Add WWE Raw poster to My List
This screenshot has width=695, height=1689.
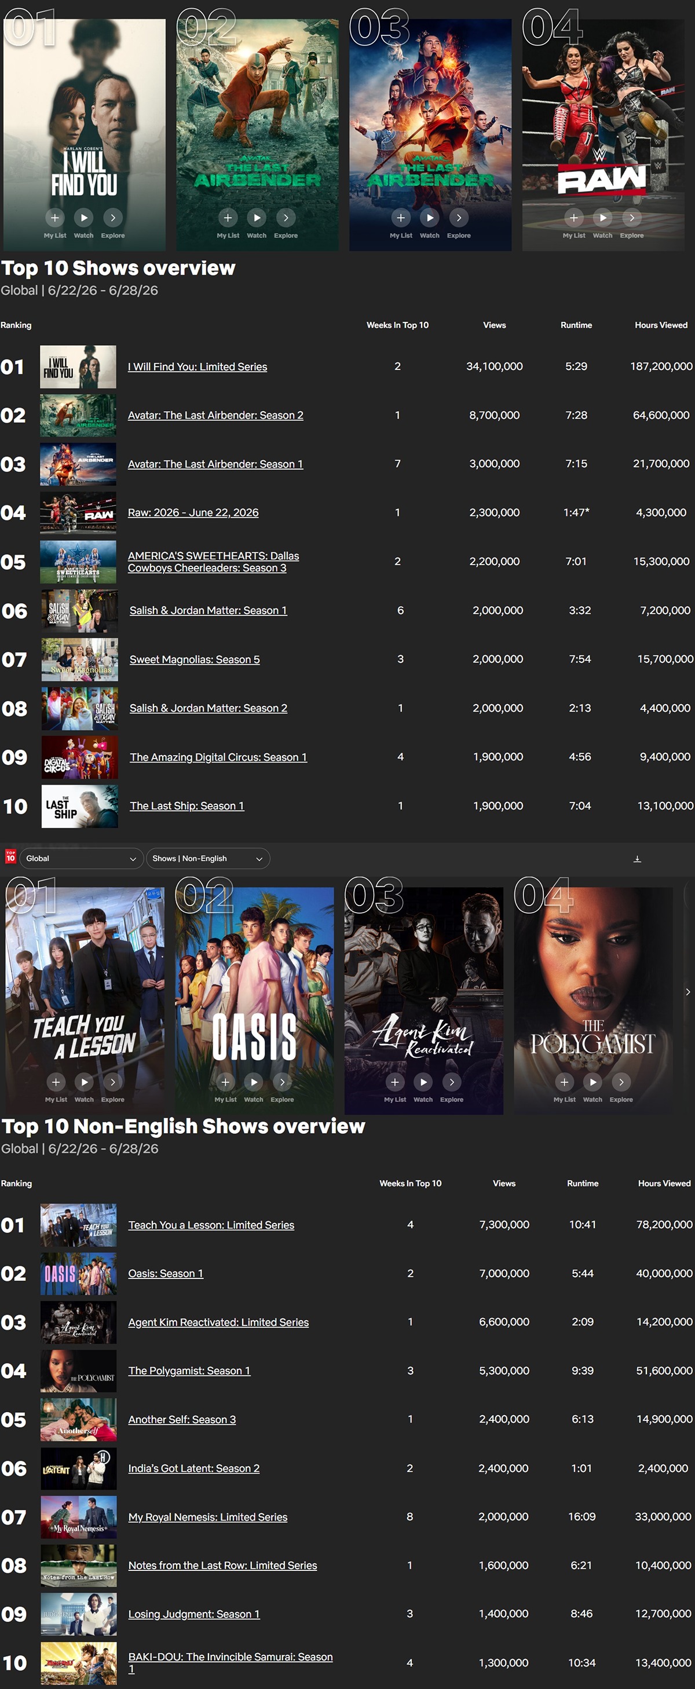coord(575,218)
